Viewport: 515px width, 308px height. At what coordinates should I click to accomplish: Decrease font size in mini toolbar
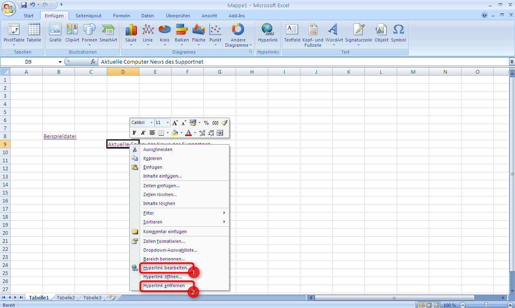183,123
